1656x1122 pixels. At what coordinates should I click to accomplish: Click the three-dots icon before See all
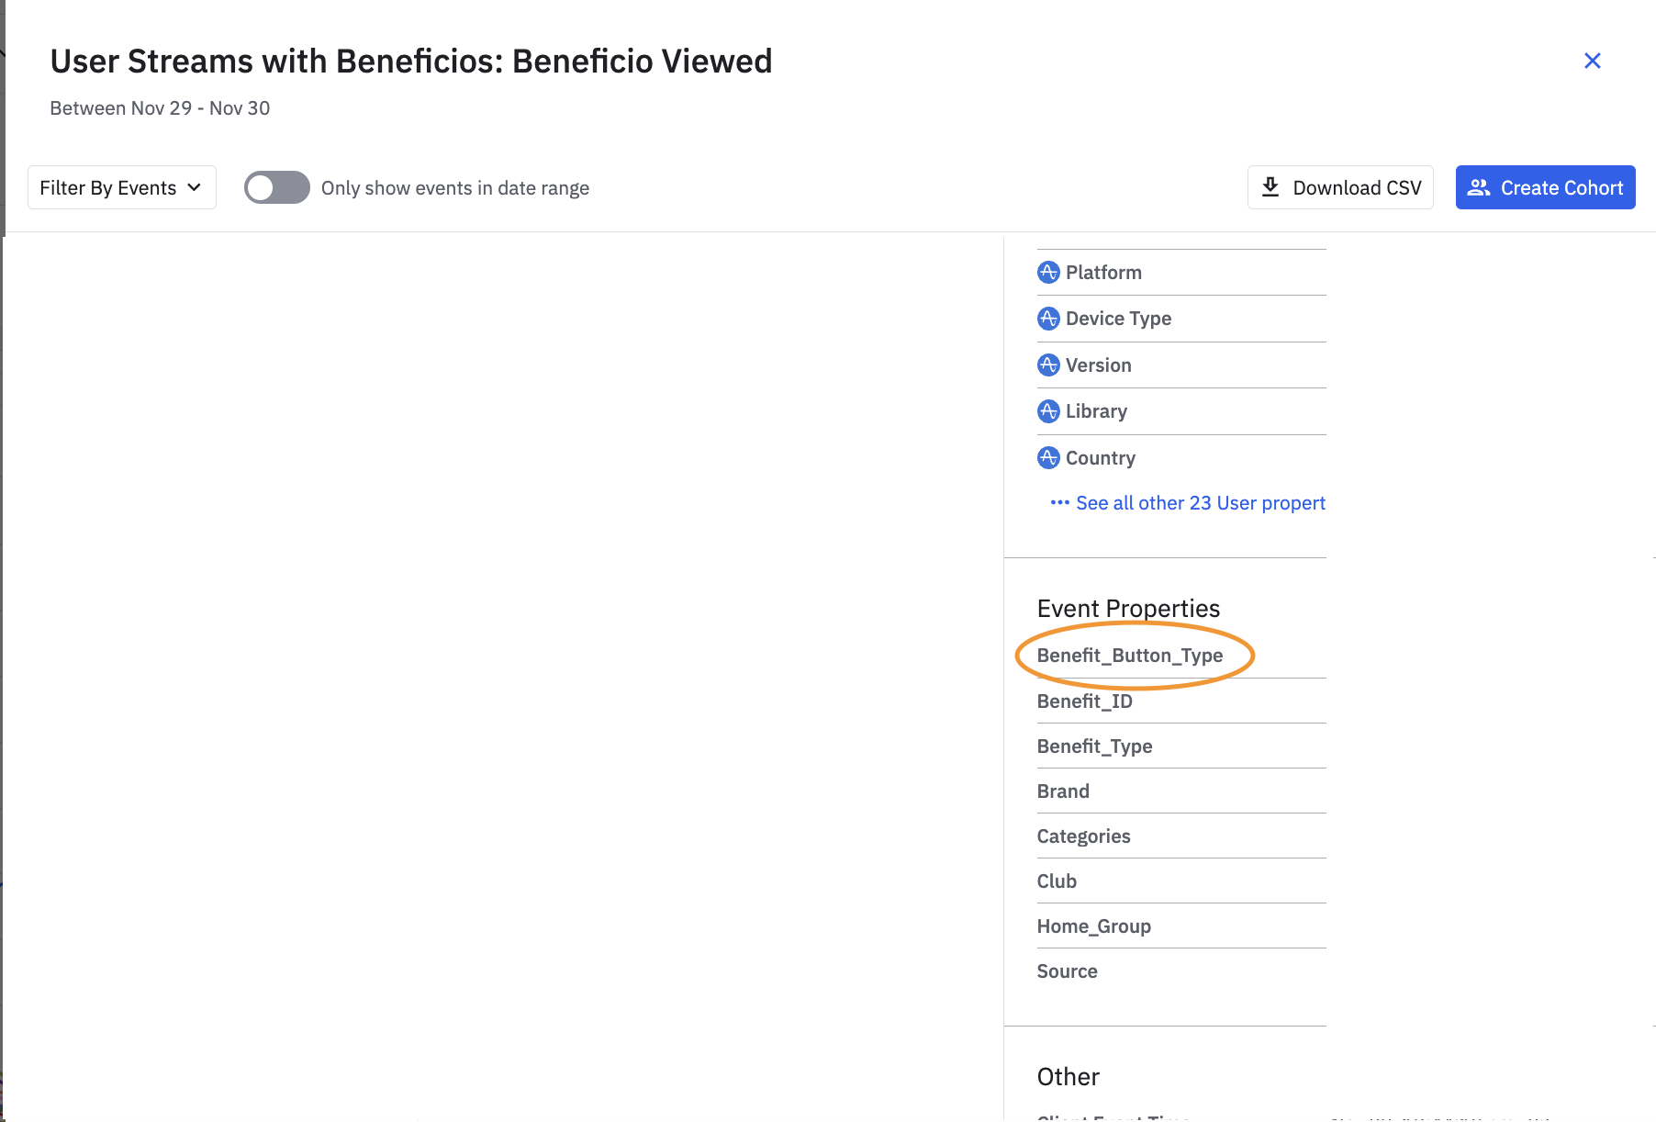click(1059, 503)
